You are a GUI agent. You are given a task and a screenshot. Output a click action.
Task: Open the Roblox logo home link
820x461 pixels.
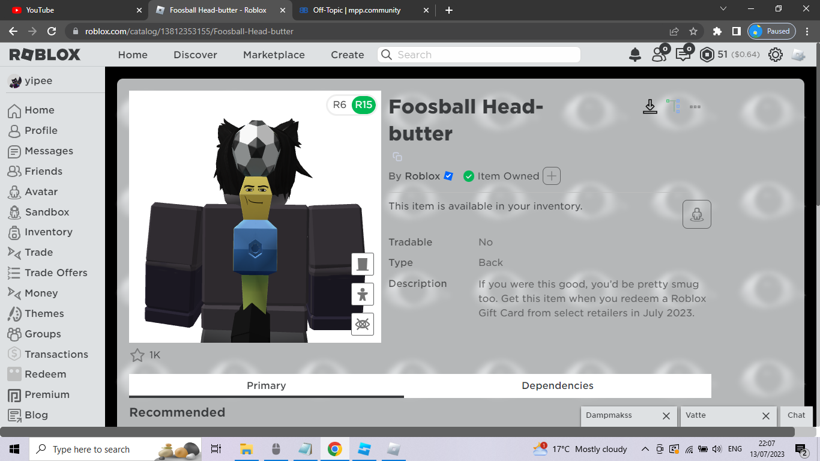pyautogui.click(x=45, y=55)
